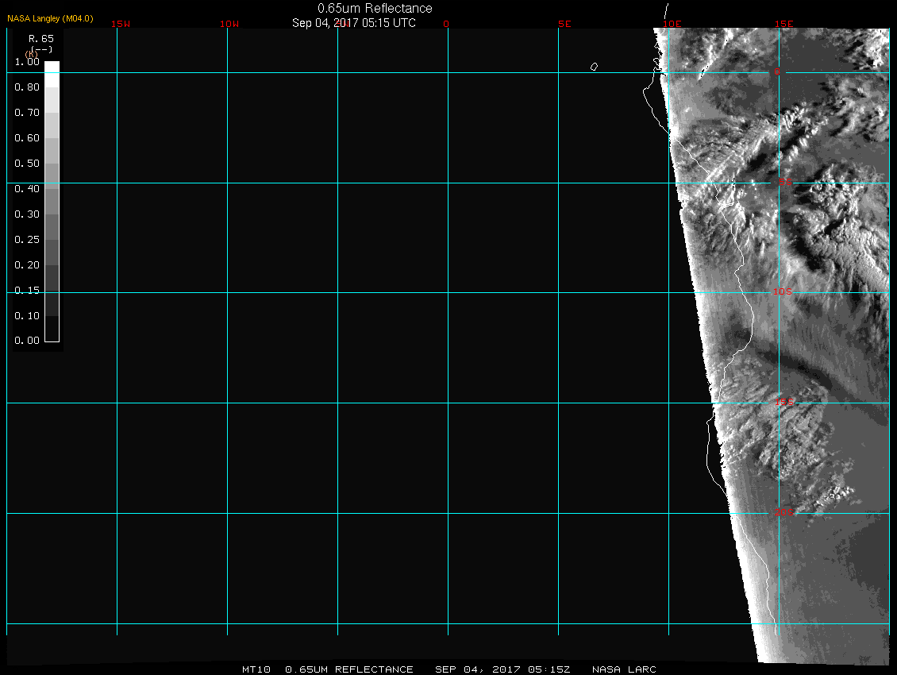Image resolution: width=897 pixels, height=675 pixels.
Task: Click the 5E longitude label
Action: (564, 24)
